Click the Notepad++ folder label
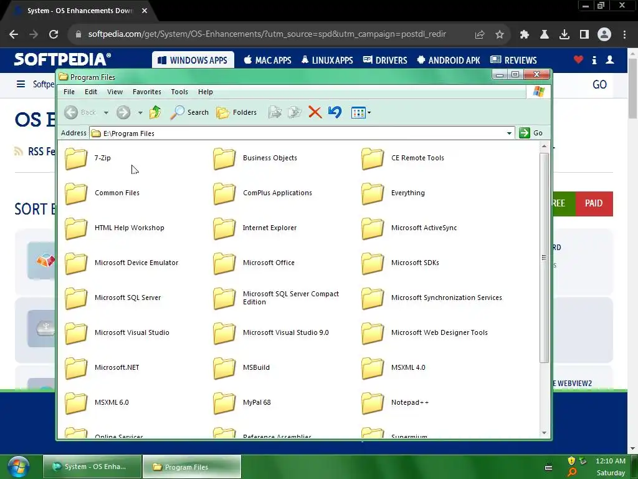This screenshot has height=479, width=638. point(410,402)
